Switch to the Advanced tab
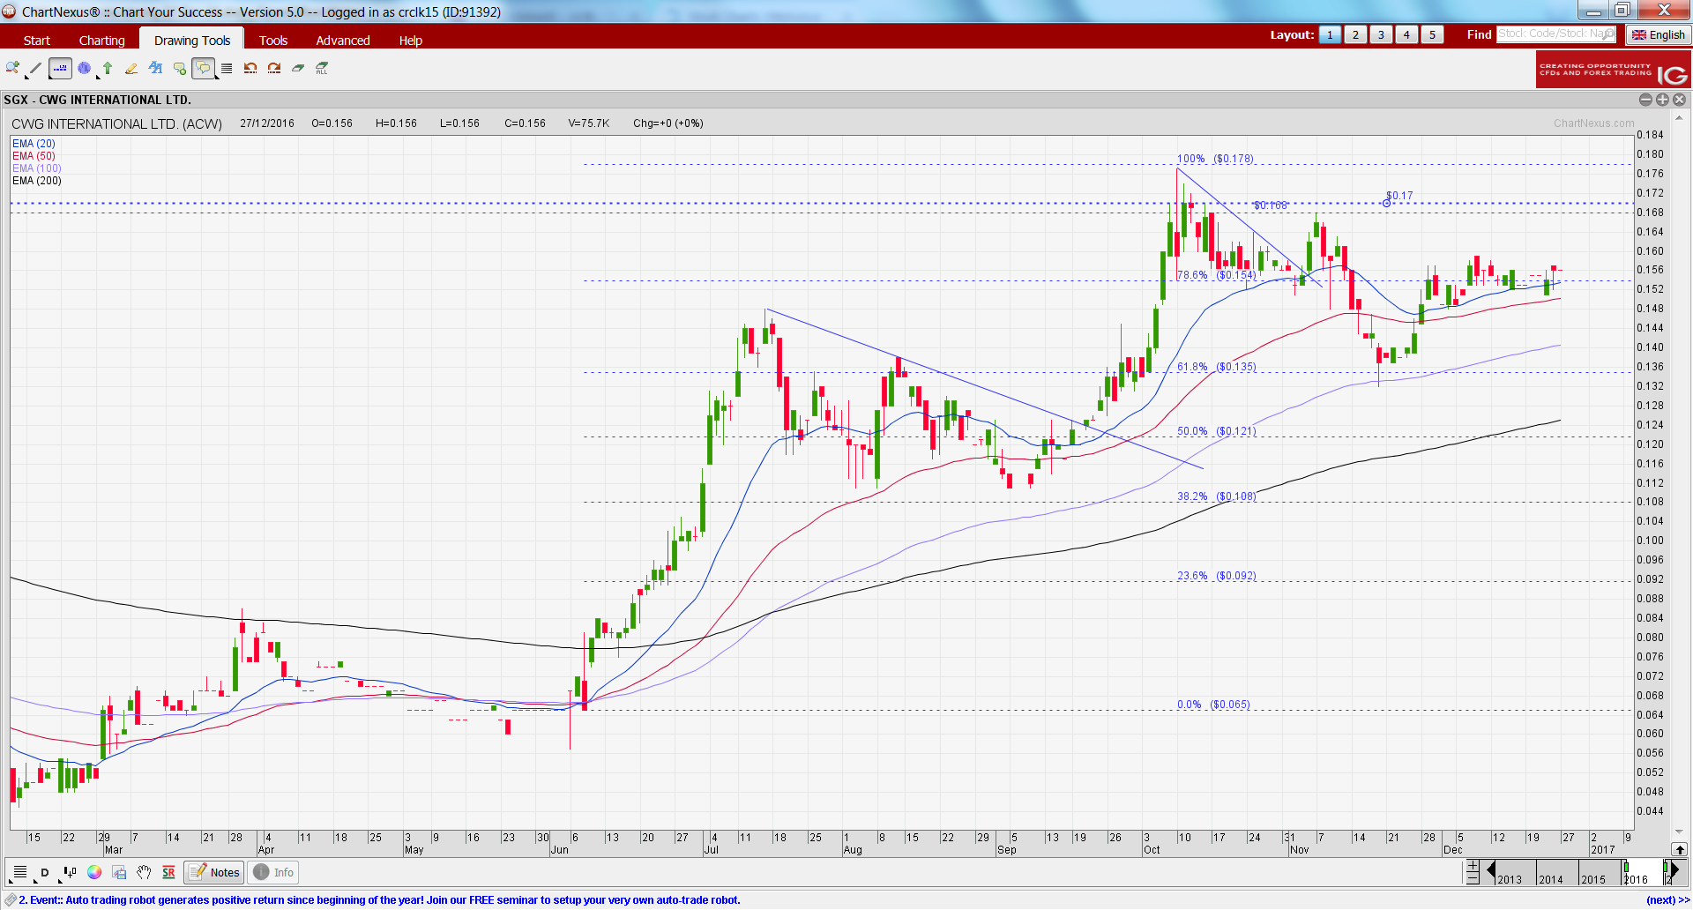 [x=343, y=41]
